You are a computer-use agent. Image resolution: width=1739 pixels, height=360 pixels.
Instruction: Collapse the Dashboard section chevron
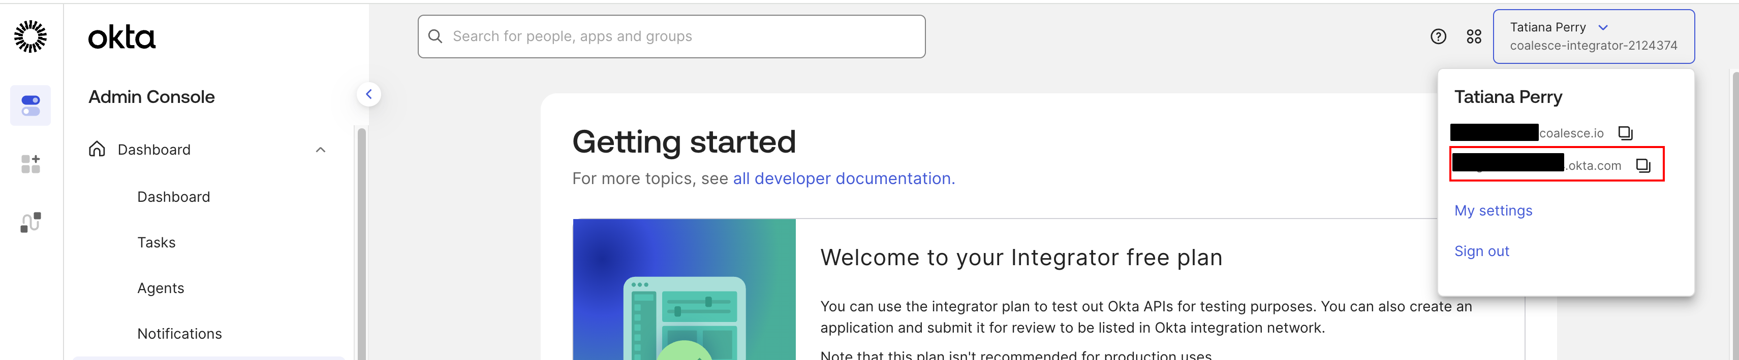tap(321, 150)
